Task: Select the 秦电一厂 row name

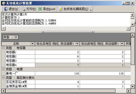Action: pyautogui.click(x=20, y=73)
